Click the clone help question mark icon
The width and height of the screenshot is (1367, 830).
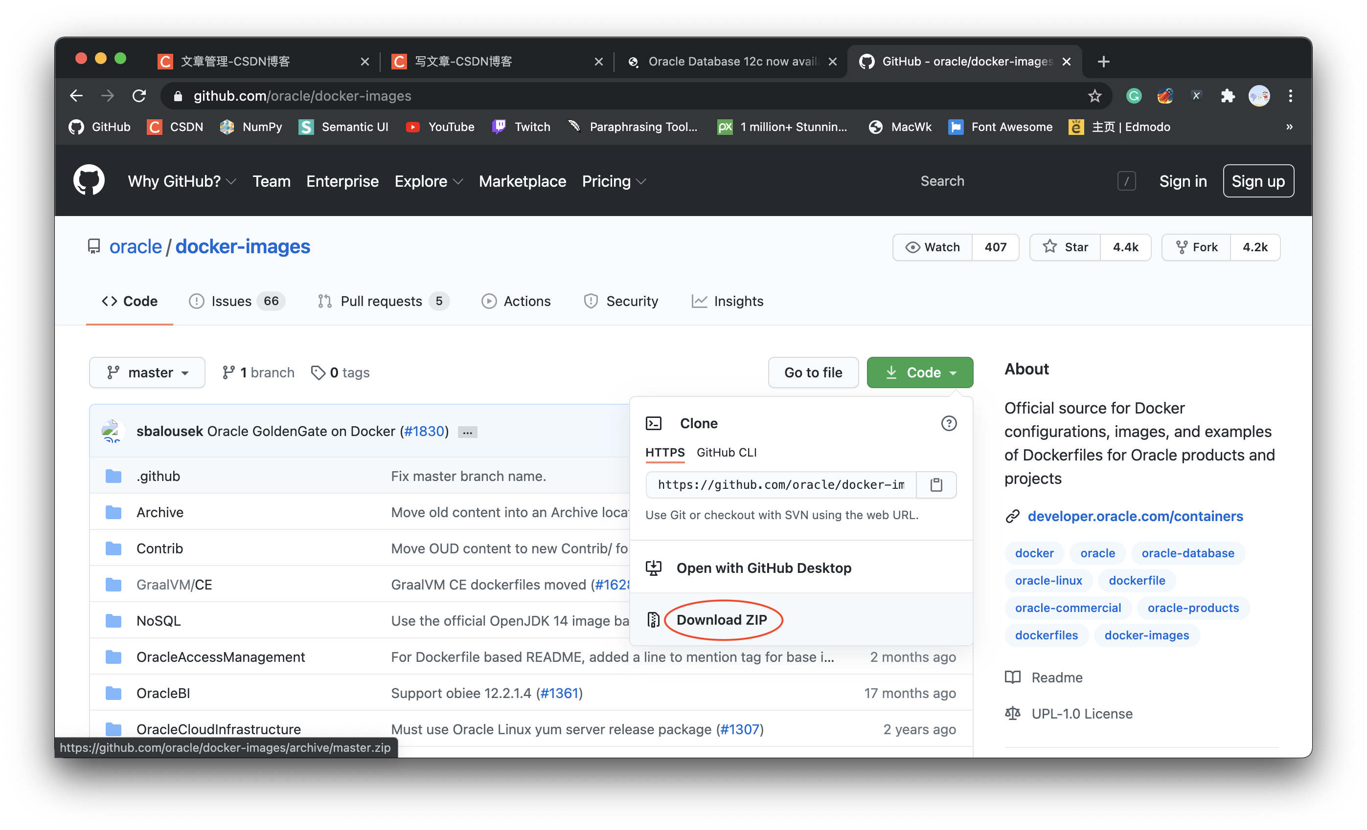(x=949, y=424)
